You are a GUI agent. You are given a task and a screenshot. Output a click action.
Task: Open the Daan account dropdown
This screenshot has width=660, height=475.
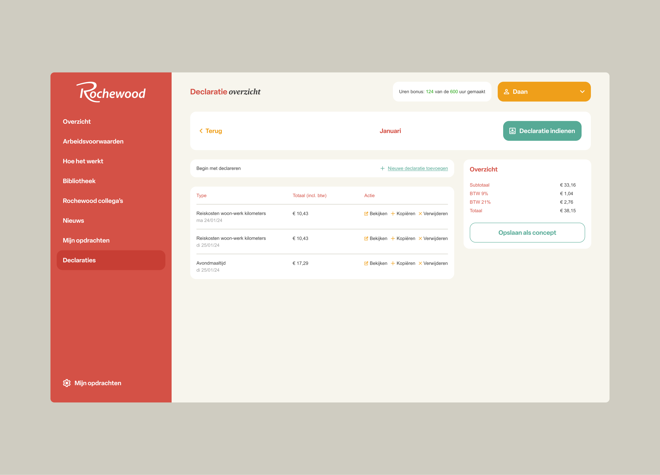pos(544,91)
